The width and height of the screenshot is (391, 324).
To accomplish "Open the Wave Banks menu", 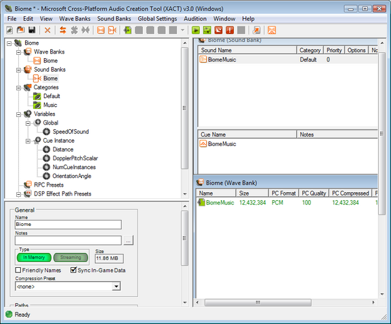I will (x=75, y=19).
